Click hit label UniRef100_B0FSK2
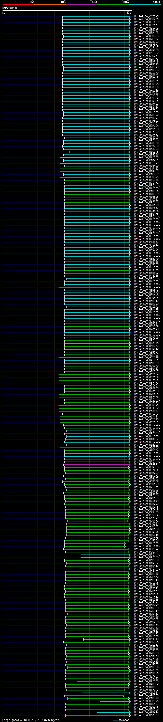Image resolution: width=163 pixels, height=722 pixels. [146, 78]
